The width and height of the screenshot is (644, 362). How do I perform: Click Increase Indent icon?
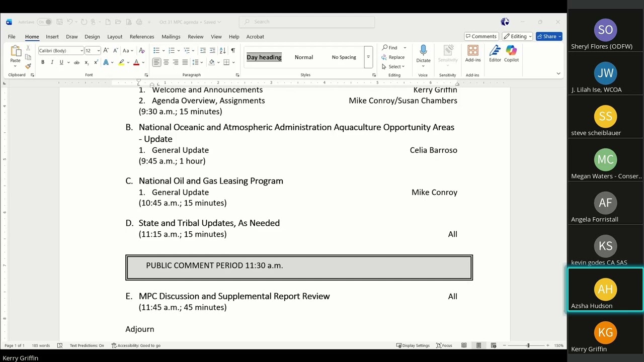click(212, 50)
